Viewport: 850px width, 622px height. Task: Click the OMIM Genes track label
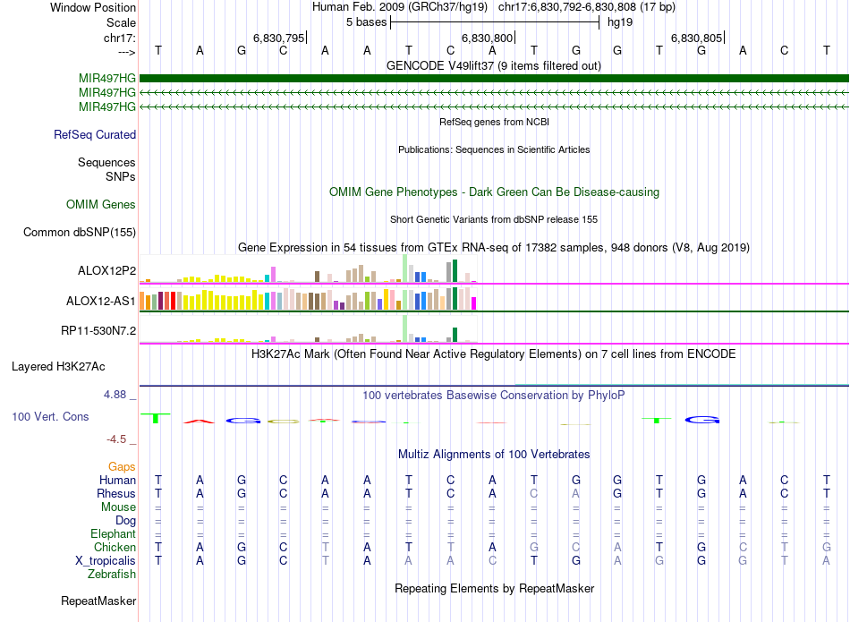click(x=101, y=204)
